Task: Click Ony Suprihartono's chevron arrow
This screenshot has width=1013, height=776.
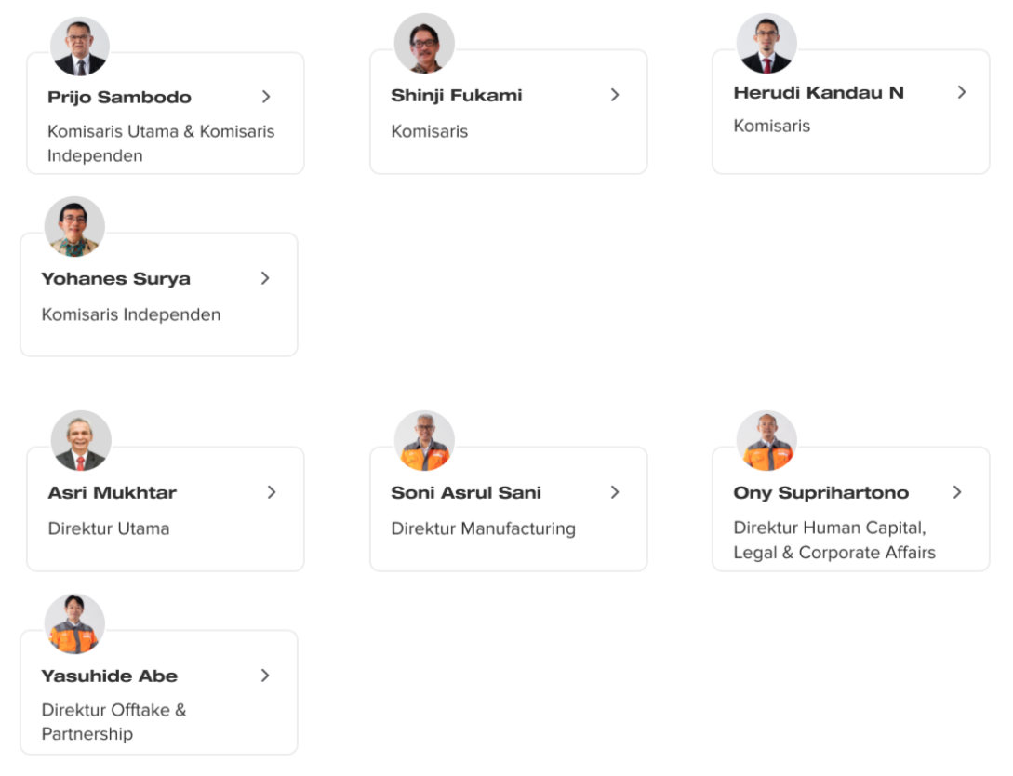Action: tap(957, 492)
